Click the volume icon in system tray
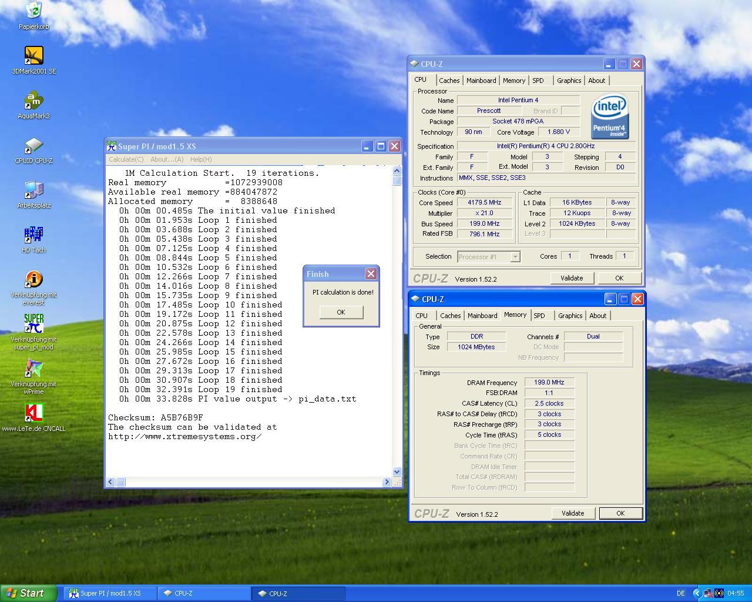 [x=719, y=593]
